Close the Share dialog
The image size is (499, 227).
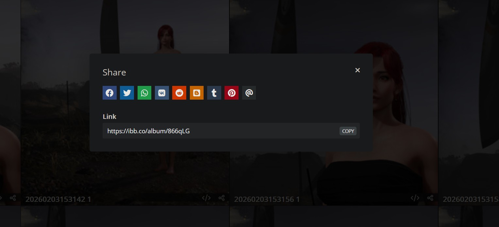[x=358, y=70]
